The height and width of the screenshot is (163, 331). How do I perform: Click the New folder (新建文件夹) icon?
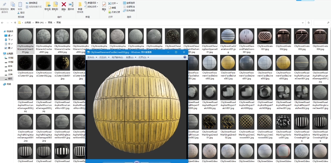pos(80,4)
